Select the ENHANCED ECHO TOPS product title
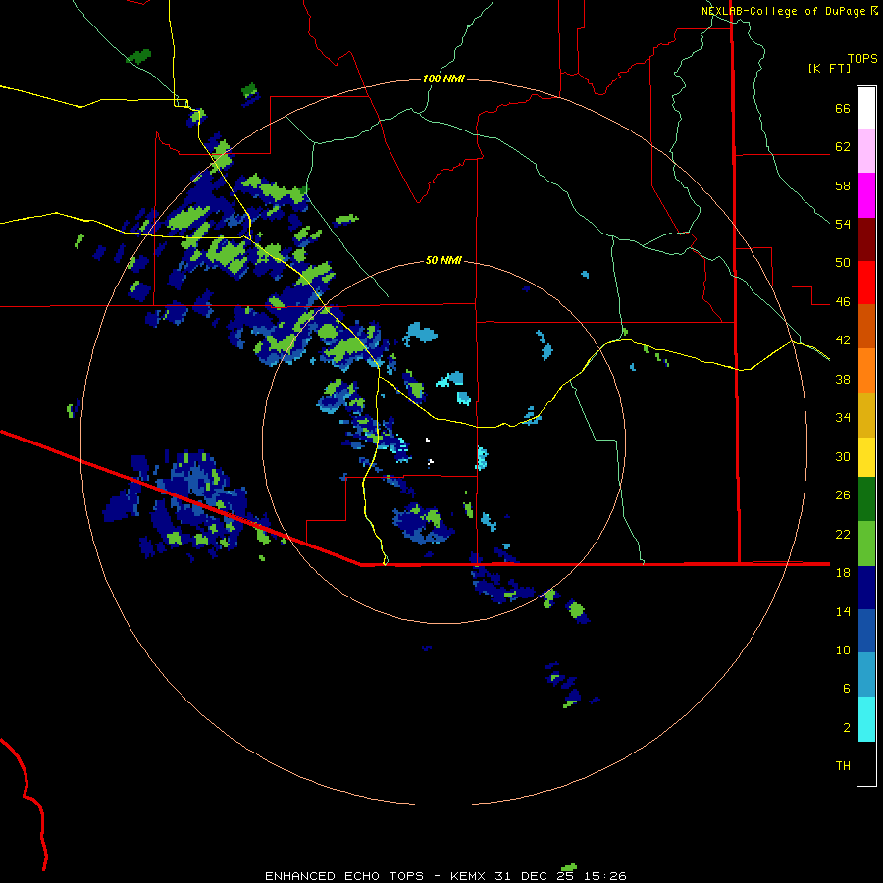This screenshot has width=883, height=883. (344, 876)
